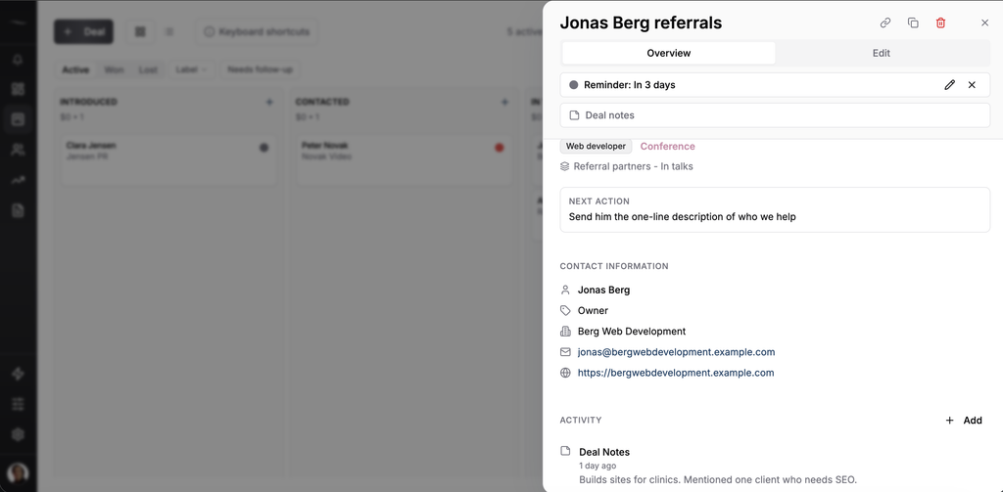
Task: Switch to the Edit tab
Action: (x=881, y=53)
